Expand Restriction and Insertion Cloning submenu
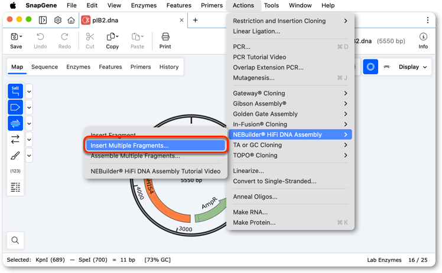This screenshot has height=273, width=442. [290, 21]
